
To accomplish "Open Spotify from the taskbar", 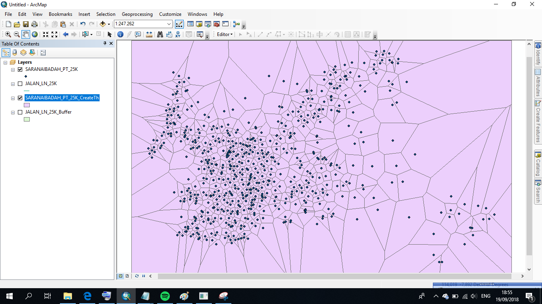I will (x=165, y=296).
